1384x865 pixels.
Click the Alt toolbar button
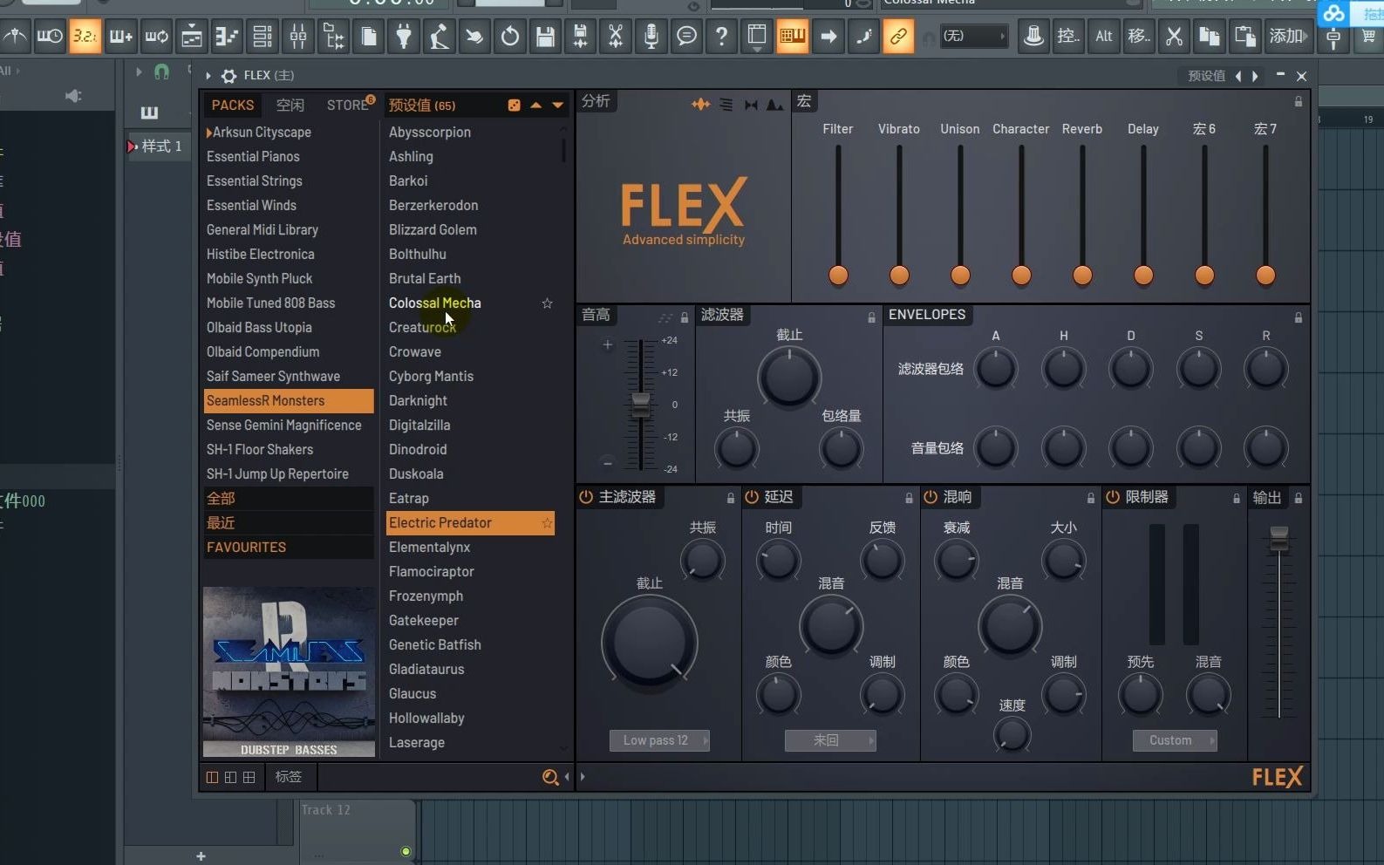1104,37
